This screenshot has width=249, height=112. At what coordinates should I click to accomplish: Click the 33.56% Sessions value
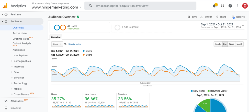pyautogui.click(x=125, y=99)
